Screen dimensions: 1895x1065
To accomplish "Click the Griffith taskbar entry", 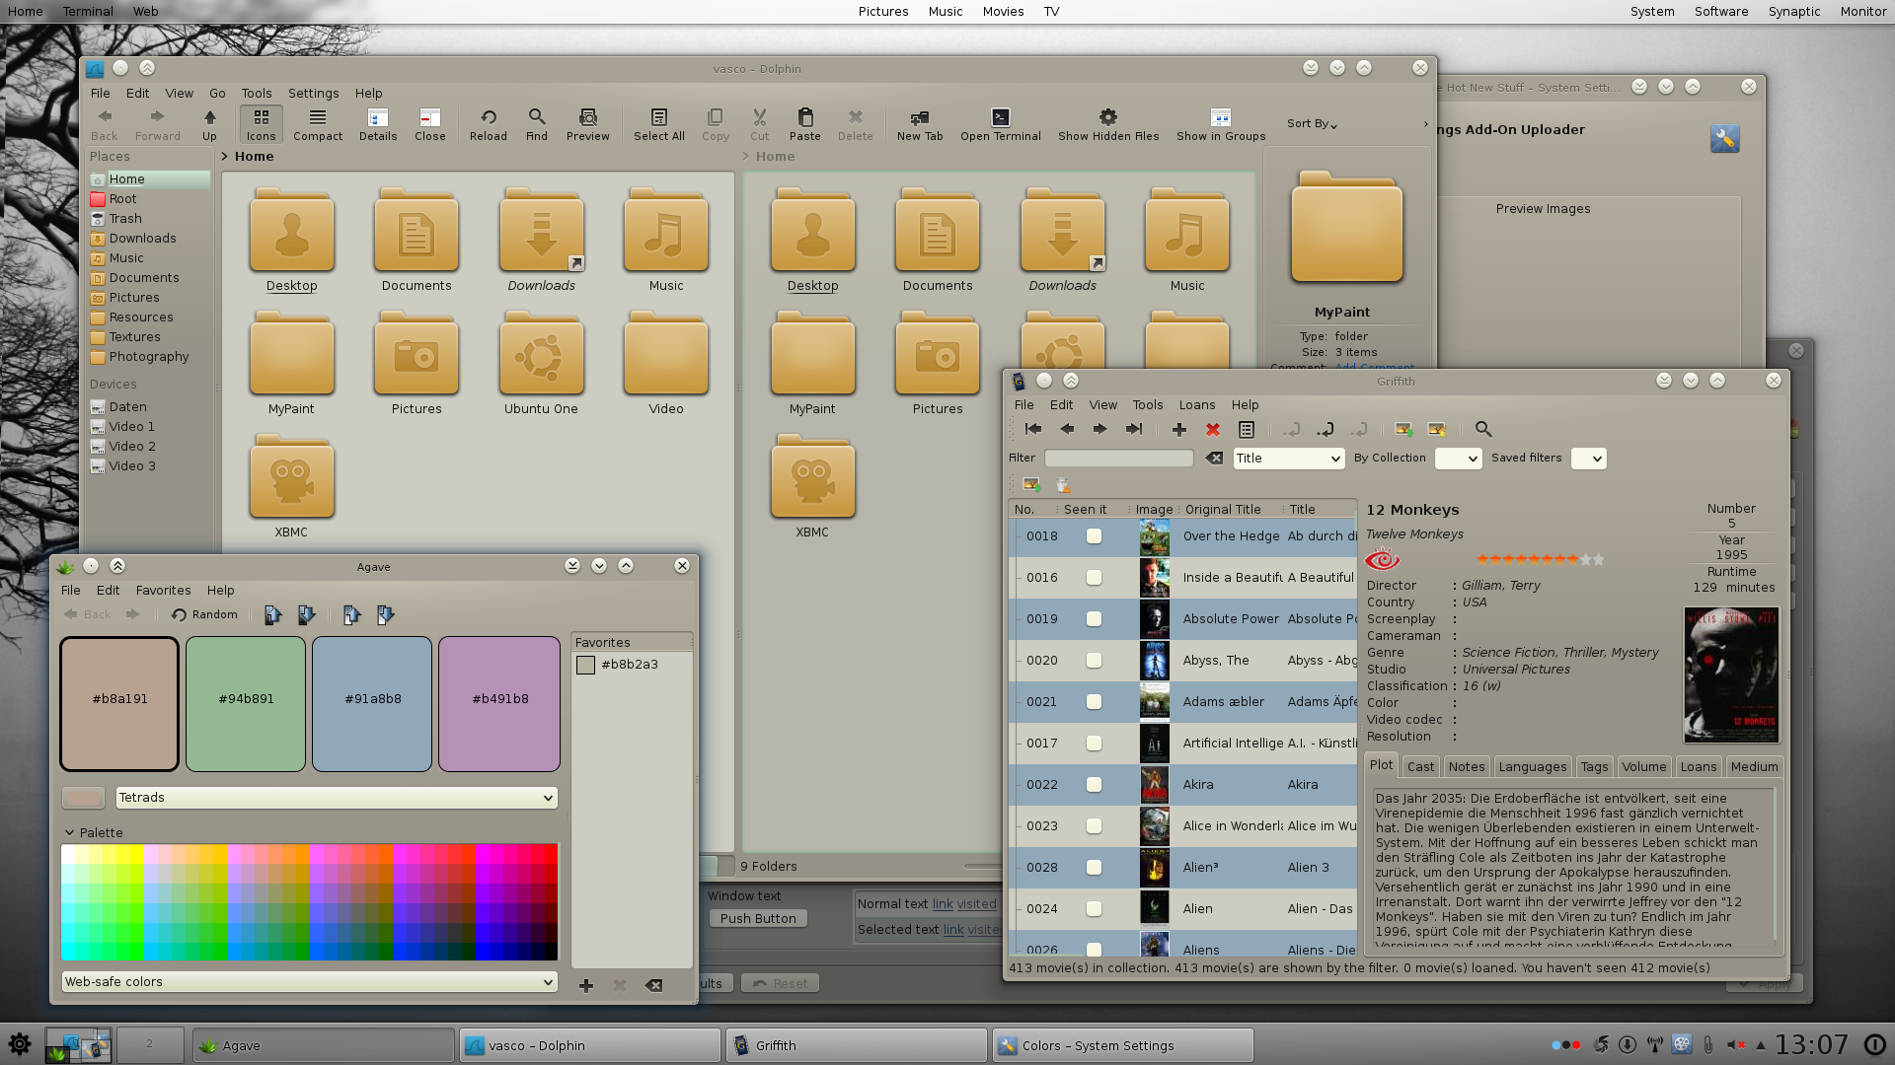I will point(857,1045).
